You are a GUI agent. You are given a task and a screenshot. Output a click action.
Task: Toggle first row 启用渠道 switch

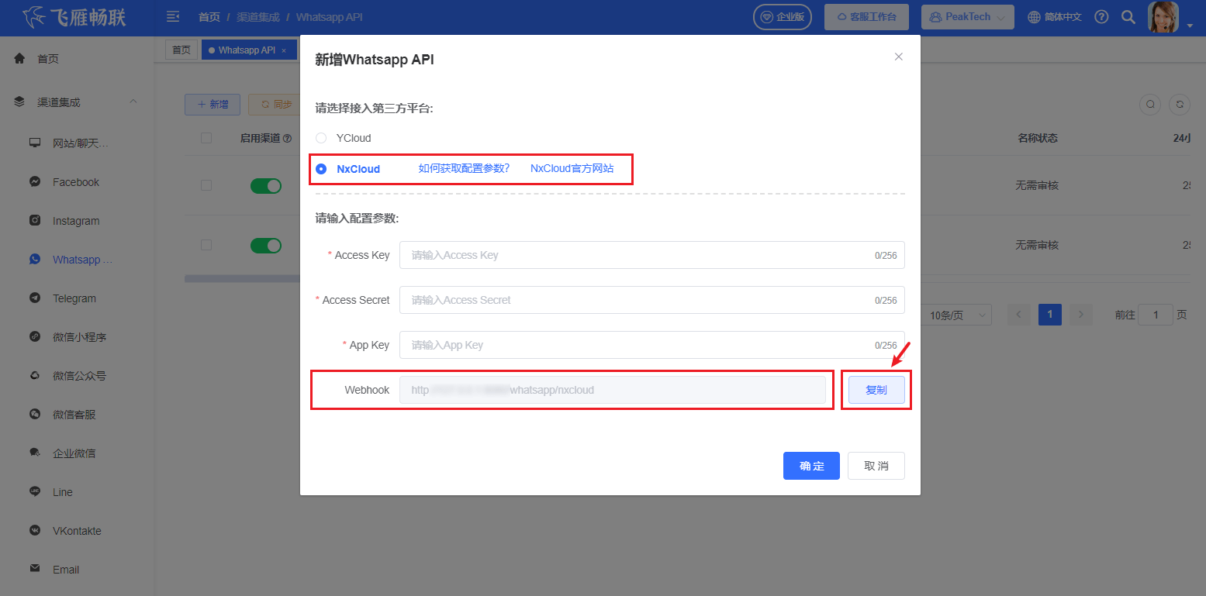266,186
